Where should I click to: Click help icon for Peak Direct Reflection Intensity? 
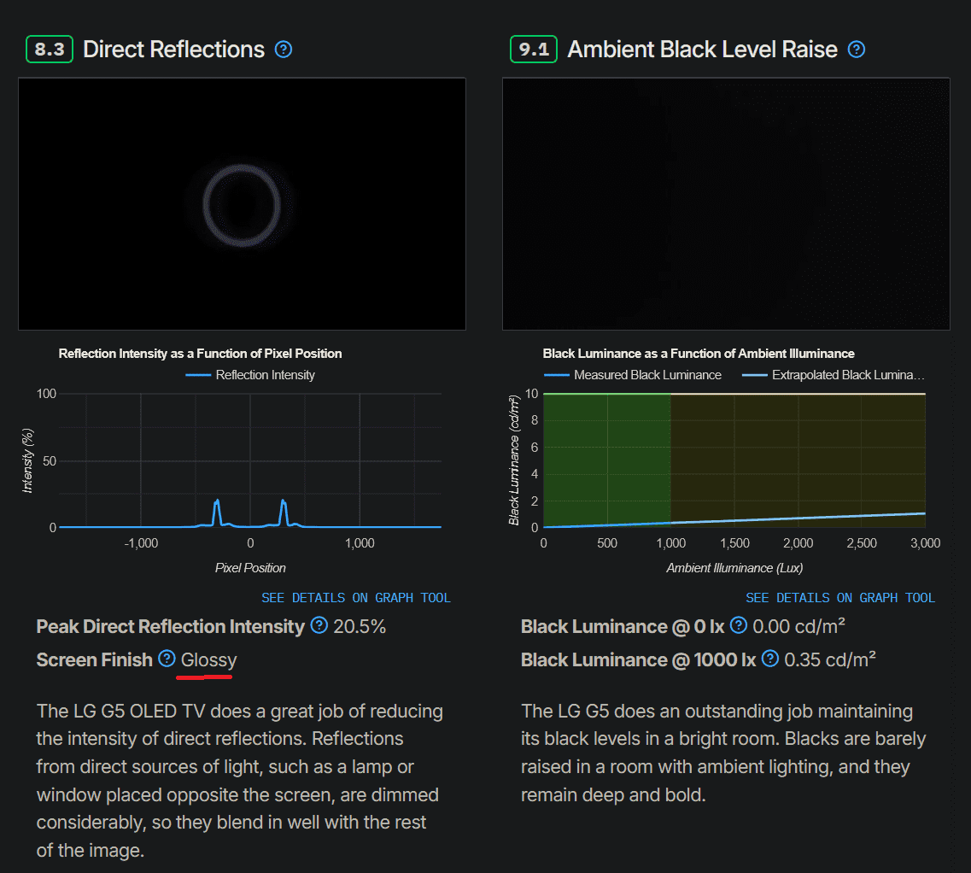pos(319,626)
